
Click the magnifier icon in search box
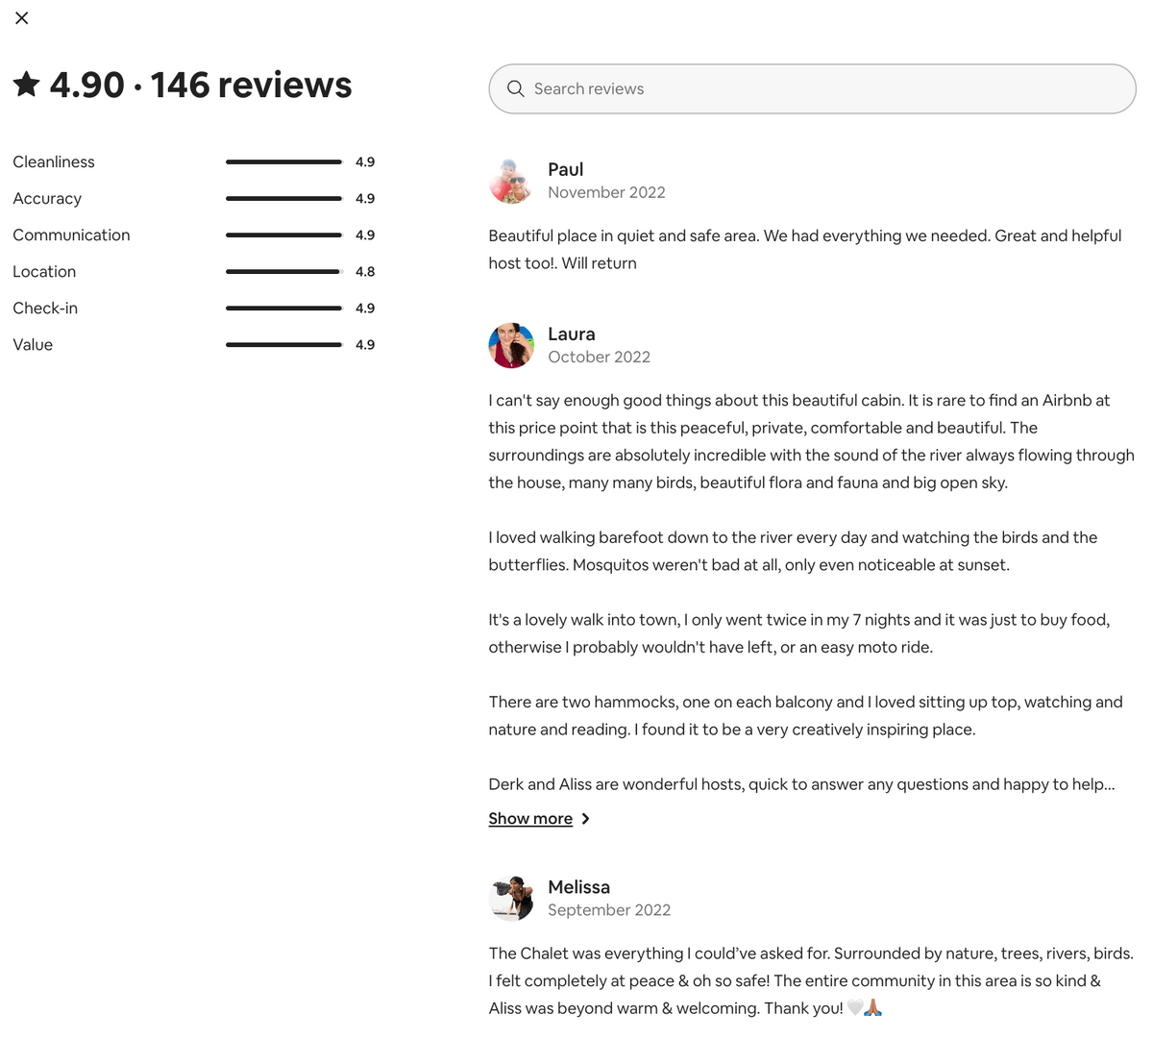[x=516, y=88]
